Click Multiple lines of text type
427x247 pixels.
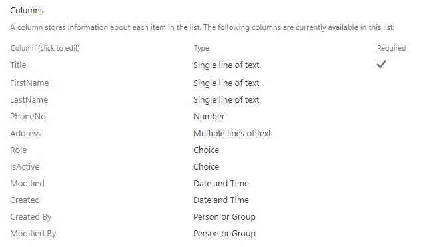pos(232,134)
